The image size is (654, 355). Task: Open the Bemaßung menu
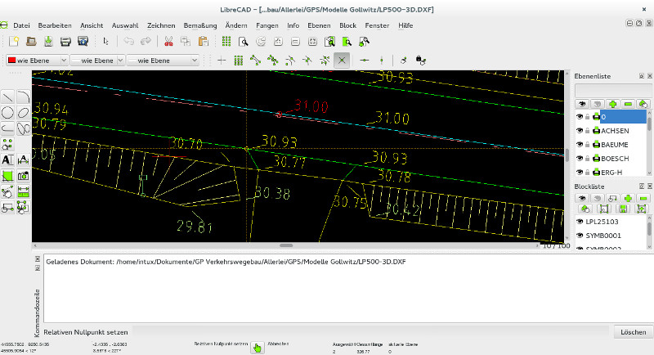[200, 25]
